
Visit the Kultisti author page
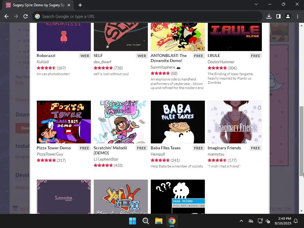coord(43,62)
